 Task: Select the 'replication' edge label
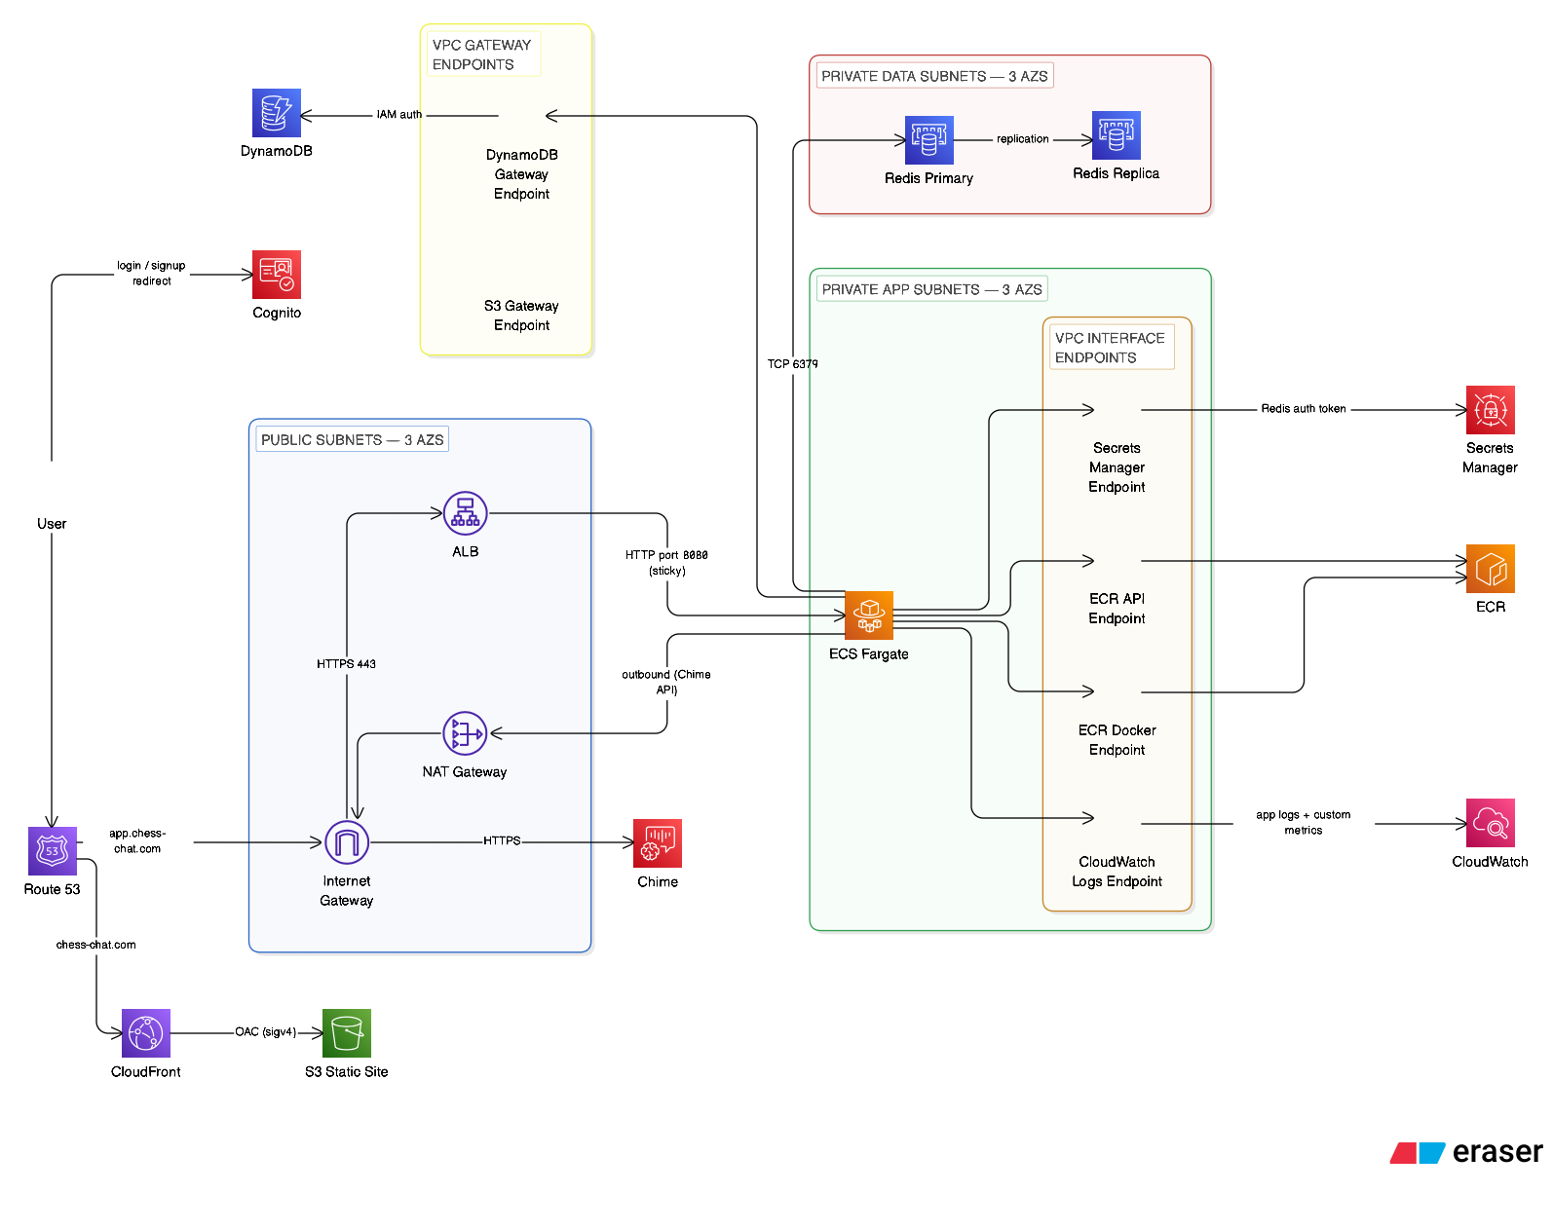pyautogui.click(x=1023, y=139)
